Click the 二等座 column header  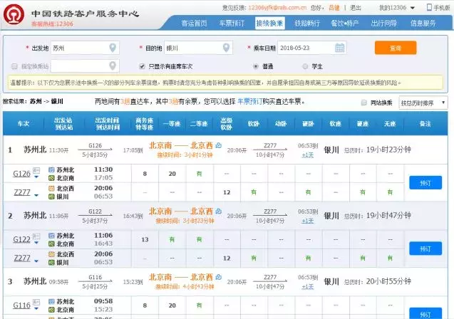coord(199,124)
